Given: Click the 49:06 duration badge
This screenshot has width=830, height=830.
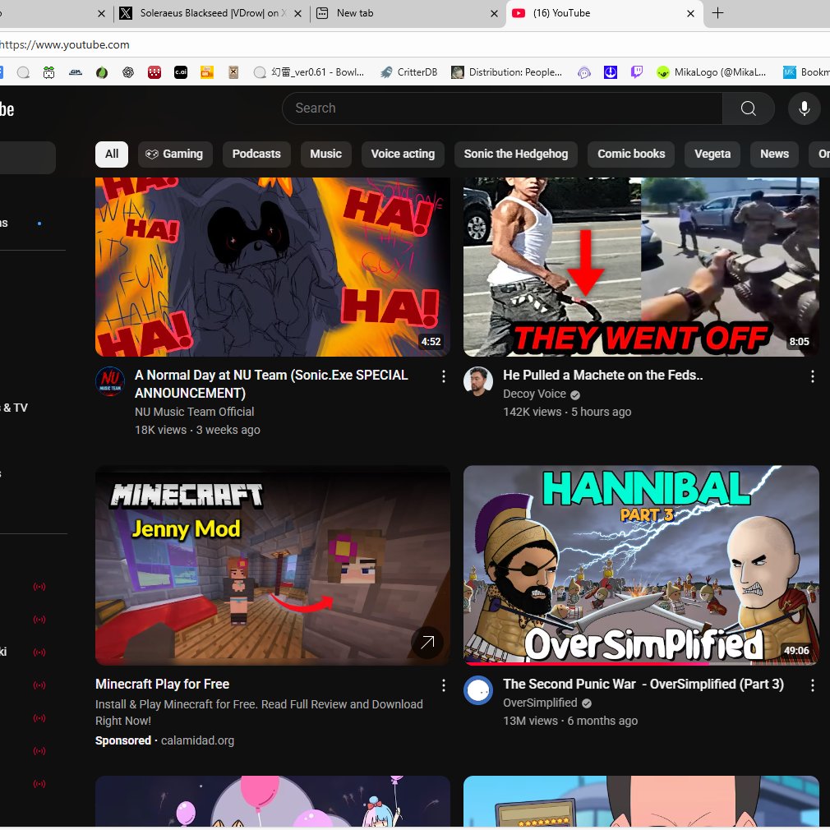Looking at the screenshot, I should click(x=796, y=651).
